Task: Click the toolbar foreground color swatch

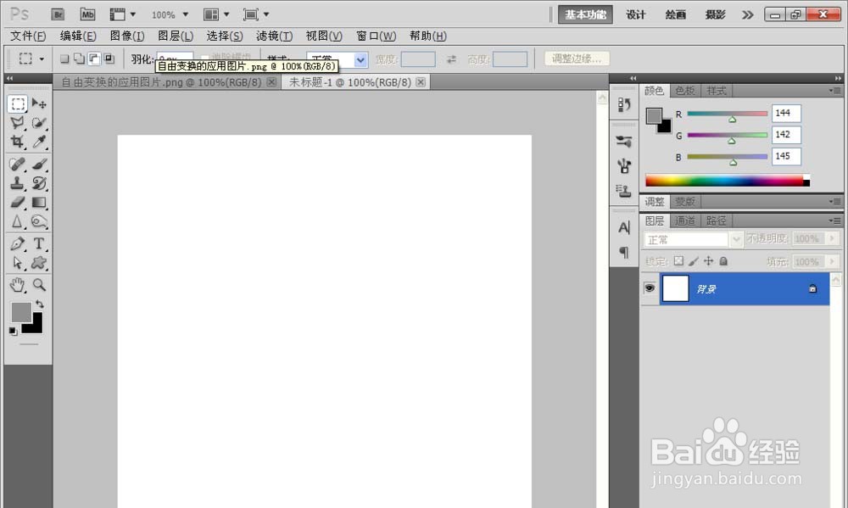Action: (x=21, y=312)
